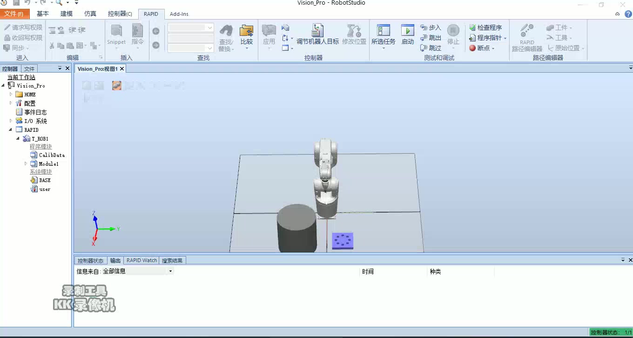The image size is (633, 338).
Task: Toggle the 断点 (Breakpoint) red marker
Action: [472, 48]
